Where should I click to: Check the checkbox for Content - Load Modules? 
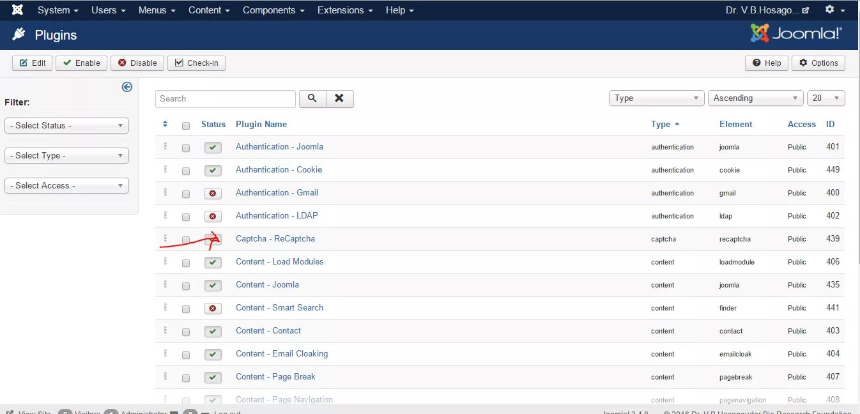point(186,263)
